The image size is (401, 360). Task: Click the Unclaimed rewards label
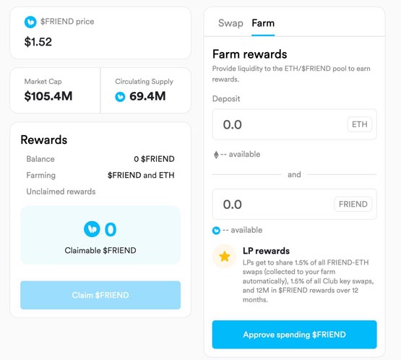61,192
